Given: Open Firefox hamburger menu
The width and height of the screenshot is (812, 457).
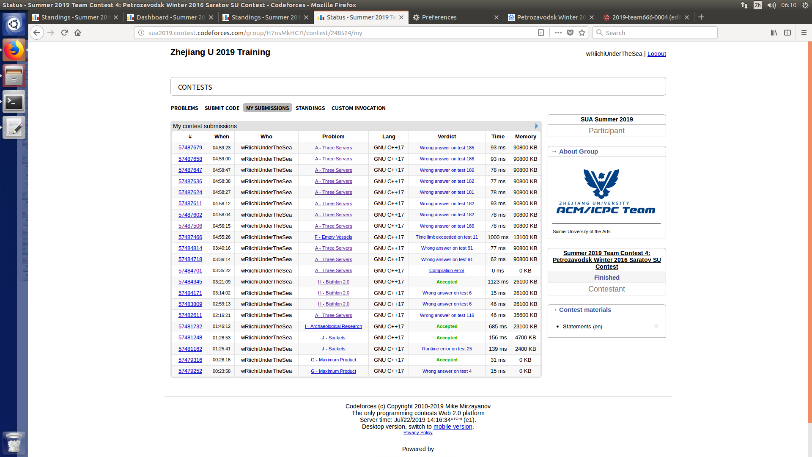Looking at the screenshot, I should [804, 33].
